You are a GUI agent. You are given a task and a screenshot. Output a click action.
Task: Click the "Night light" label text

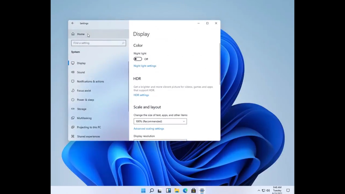tap(140, 54)
